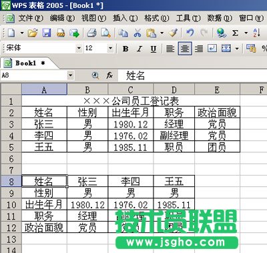The height and width of the screenshot is (253, 267).
Task: Click title cell ×××公司员工登记表
Action: pyautogui.click(x=131, y=101)
